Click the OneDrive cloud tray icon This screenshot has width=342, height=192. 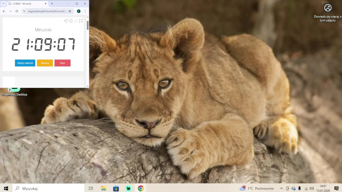point(294,188)
